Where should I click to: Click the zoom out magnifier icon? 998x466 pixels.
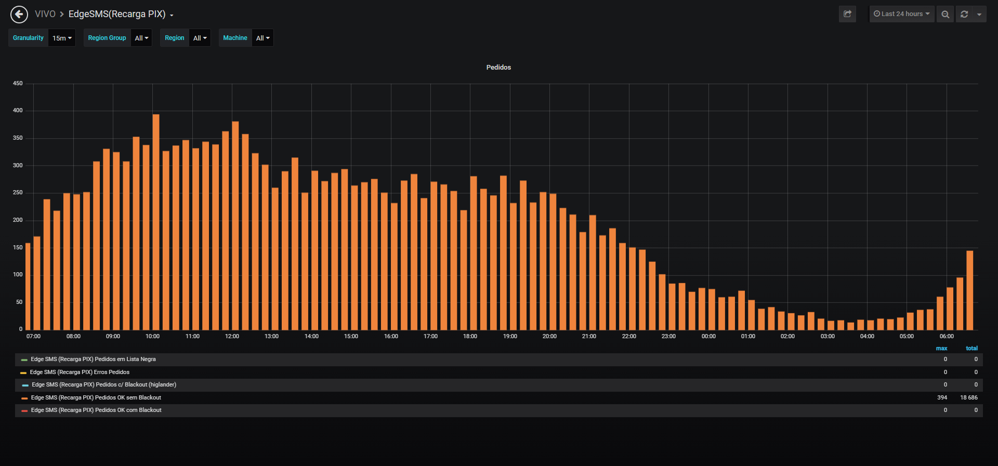[945, 14]
